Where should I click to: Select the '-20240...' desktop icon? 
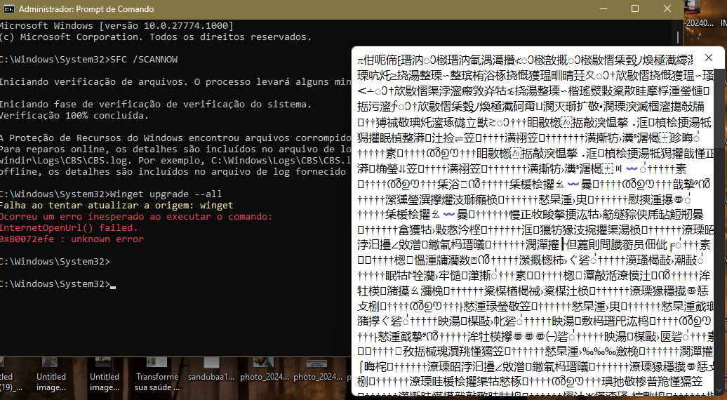[699, 14]
